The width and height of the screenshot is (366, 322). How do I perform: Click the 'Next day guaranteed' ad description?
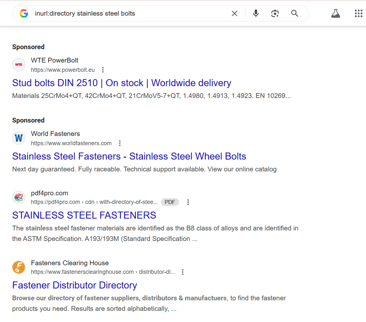[144, 169]
